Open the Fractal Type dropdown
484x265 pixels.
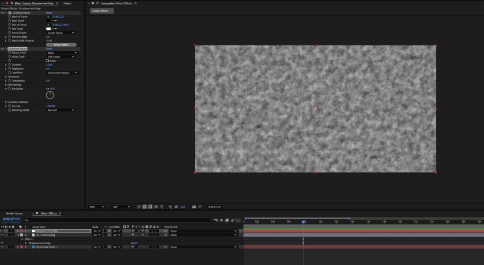[x=62, y=53]
